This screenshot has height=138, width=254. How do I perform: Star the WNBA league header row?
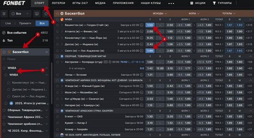point(58,19)
